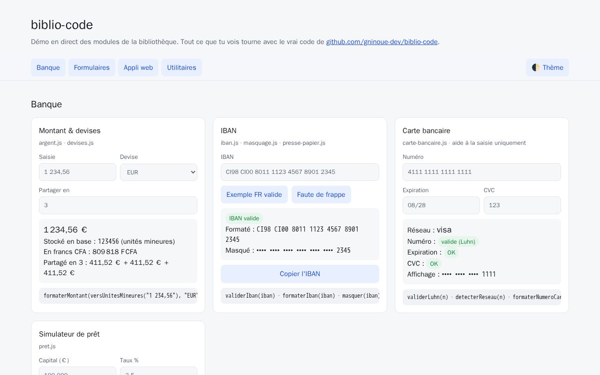This screenshot has width=600, height=375.
Task: Open the Appli web tab
Action: point(138,67)
